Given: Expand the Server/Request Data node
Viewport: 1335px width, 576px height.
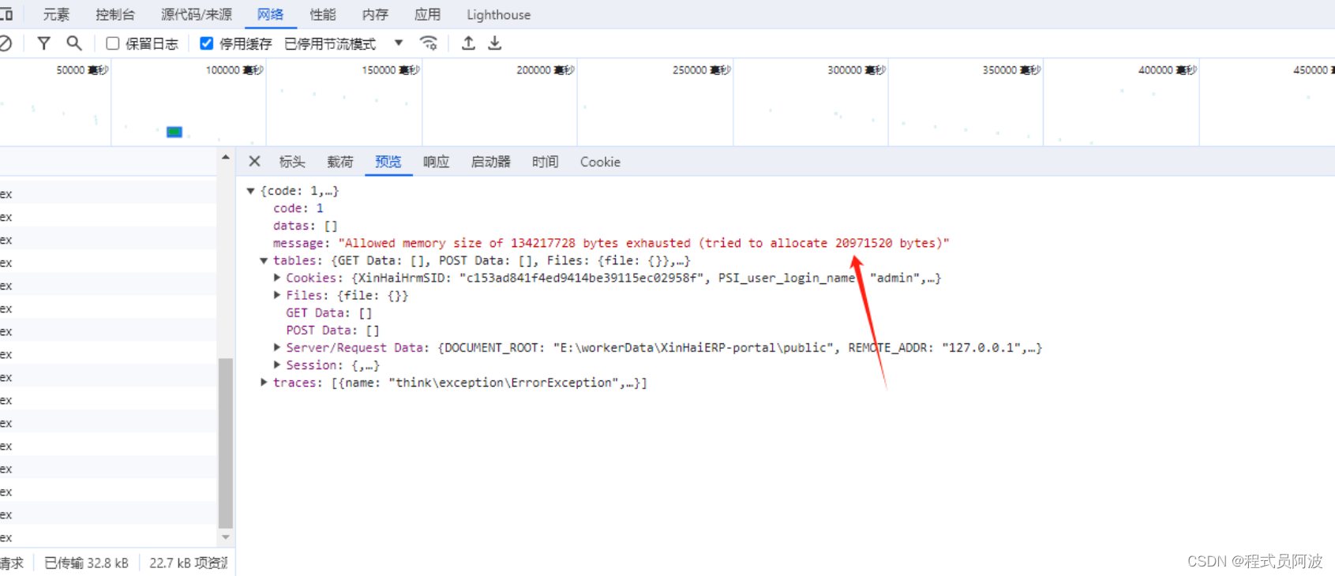Looking at the screenshot, I should [x=277, y=347].
